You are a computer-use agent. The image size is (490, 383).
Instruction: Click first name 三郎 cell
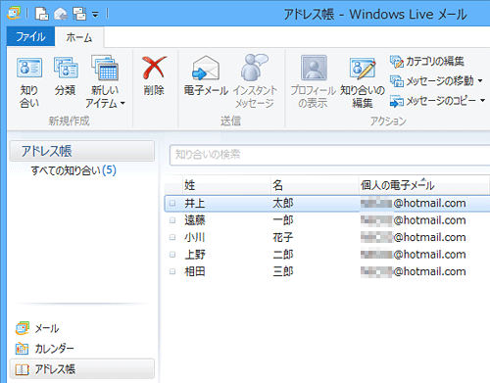click(x=283, y=271)
